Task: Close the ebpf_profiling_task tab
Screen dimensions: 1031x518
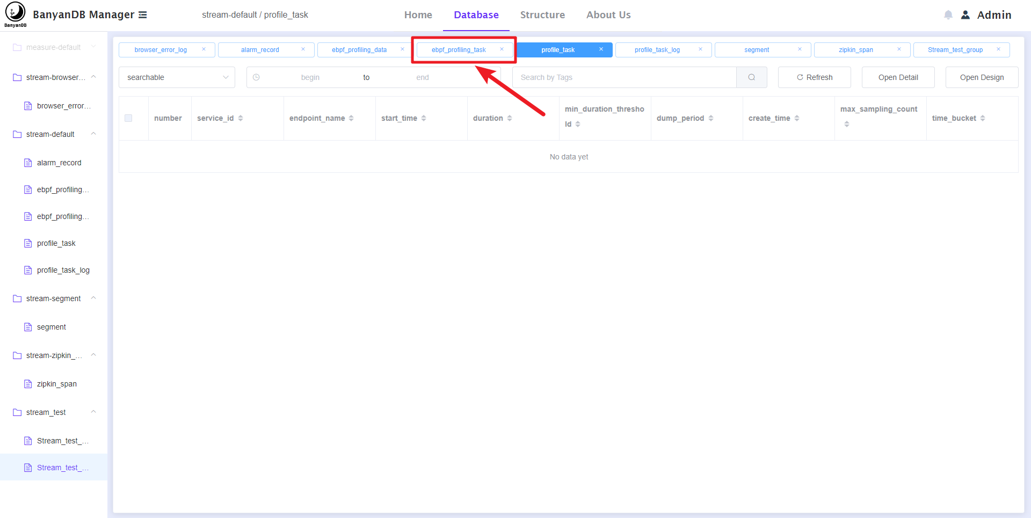Action: [502, 49]
